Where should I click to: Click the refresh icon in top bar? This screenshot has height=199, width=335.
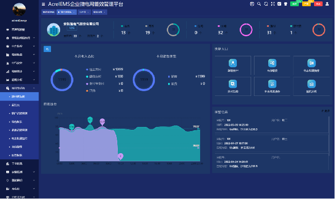tap(265, 4)
